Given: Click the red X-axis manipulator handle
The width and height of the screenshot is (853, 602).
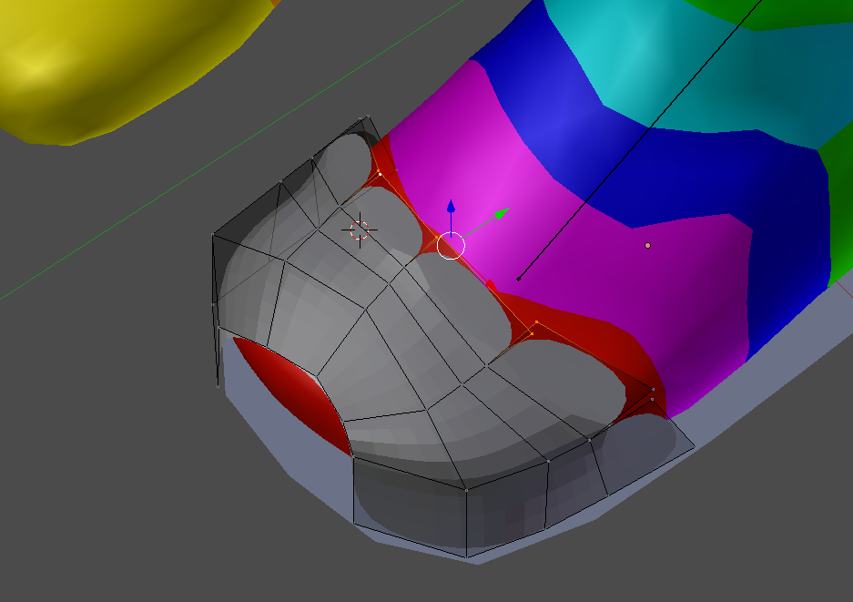Looking at the screenshot, I should point(491,285).
